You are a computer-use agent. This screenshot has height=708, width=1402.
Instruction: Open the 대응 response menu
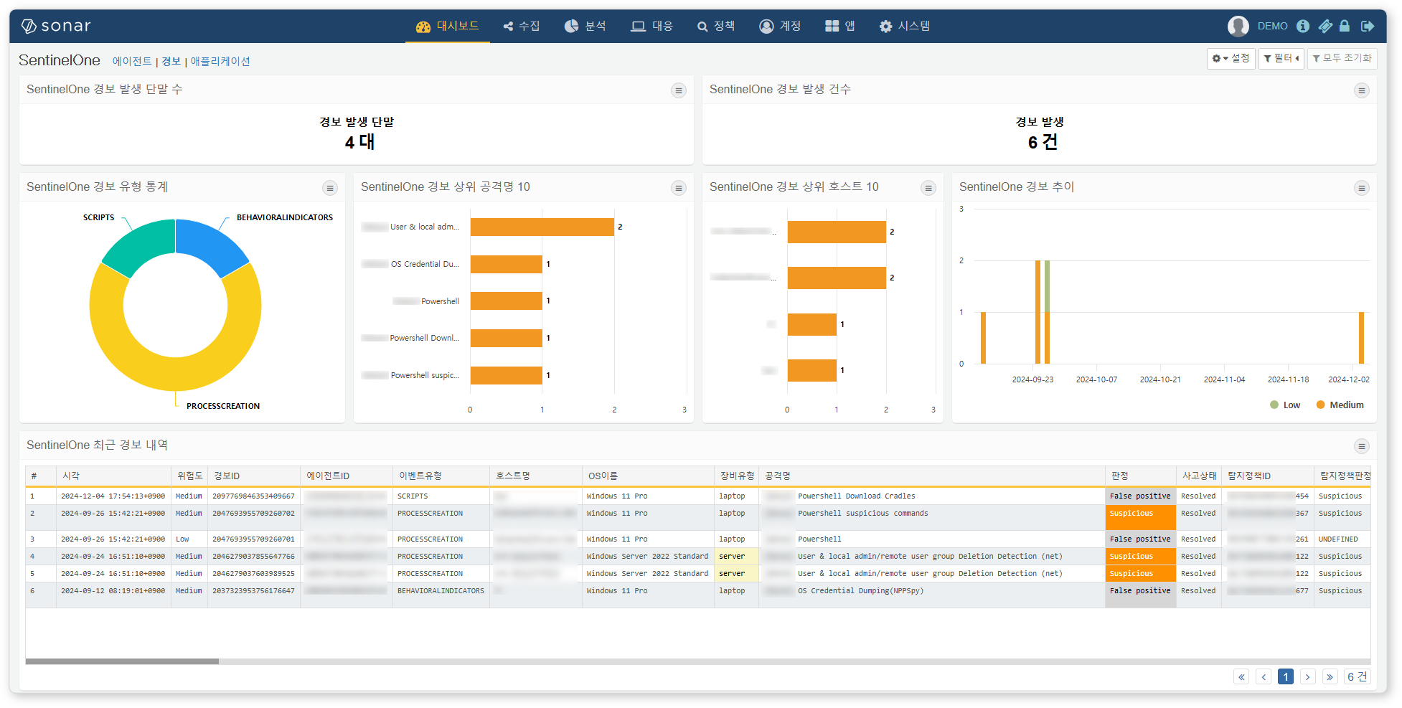651,26
